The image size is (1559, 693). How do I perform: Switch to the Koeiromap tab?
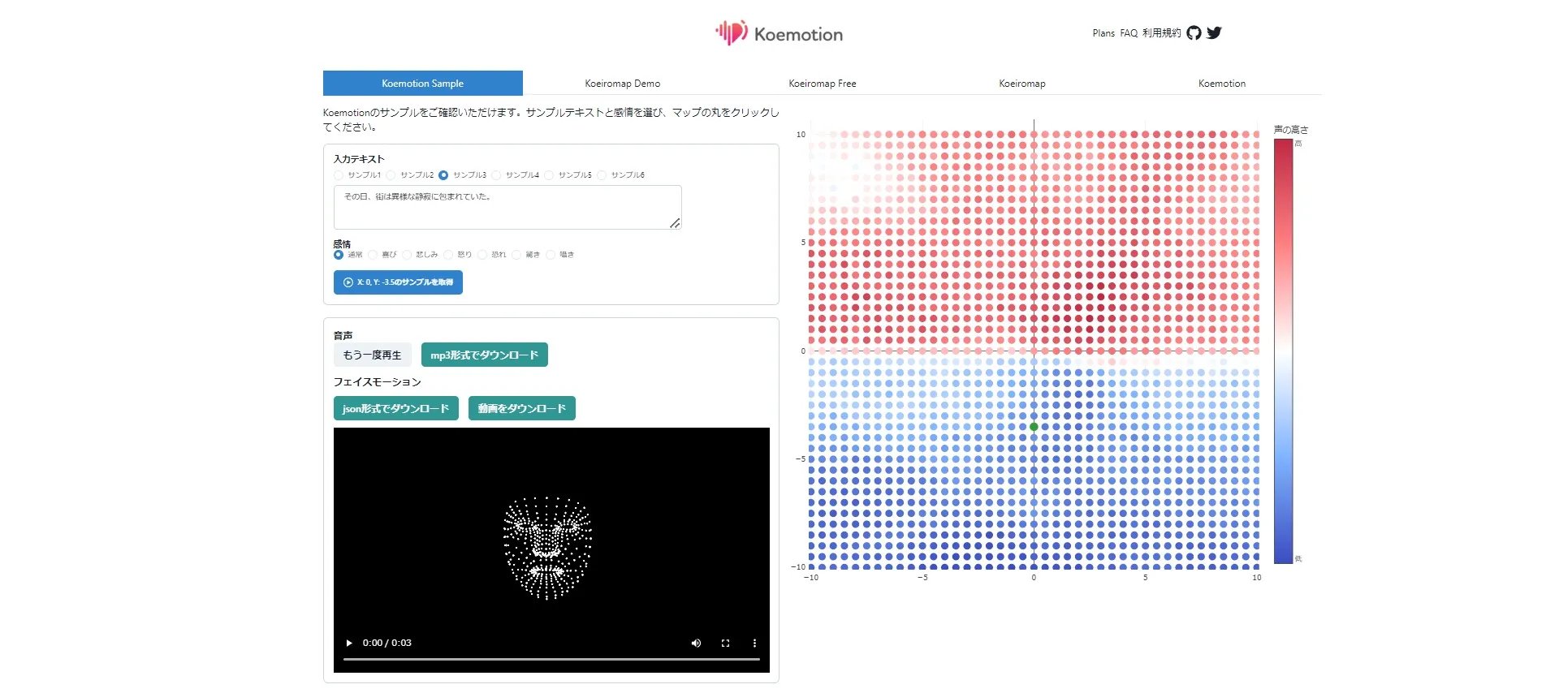[1022, 83]
